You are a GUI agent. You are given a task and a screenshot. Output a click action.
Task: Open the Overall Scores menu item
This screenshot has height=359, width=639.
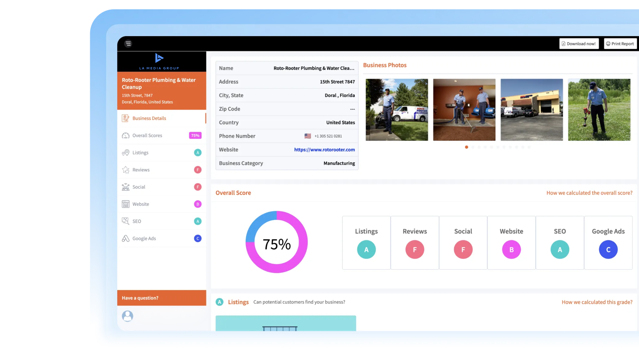tap(147, 136)
